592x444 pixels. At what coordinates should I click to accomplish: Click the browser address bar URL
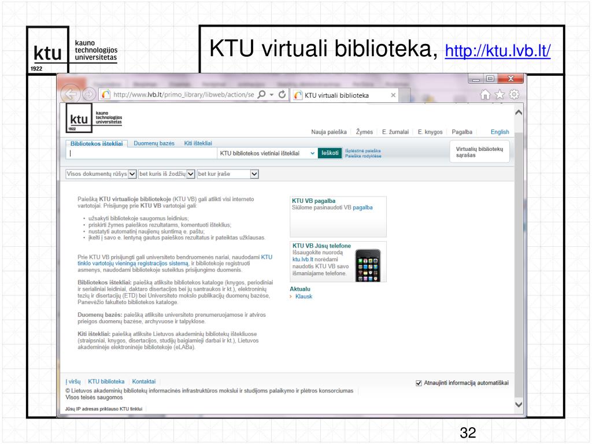[183, 95]
